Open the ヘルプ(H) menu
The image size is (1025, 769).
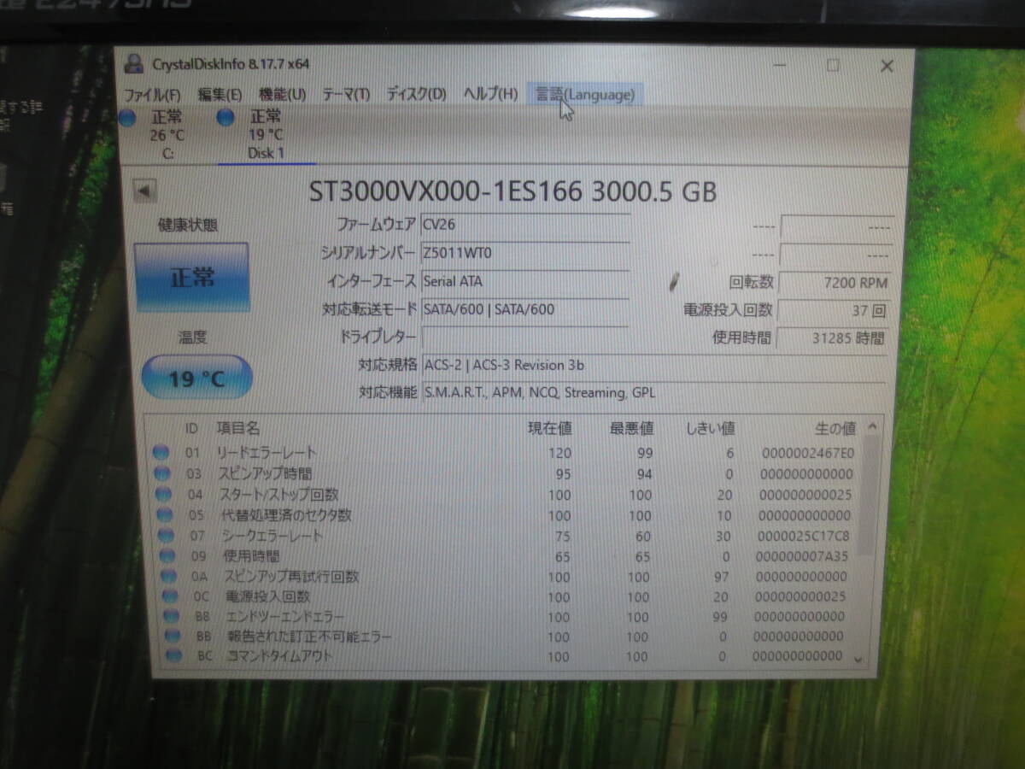[490, 94]
